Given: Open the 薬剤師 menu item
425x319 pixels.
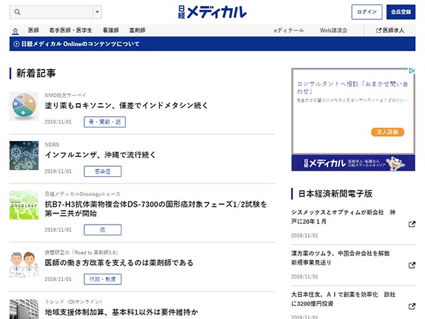Looking at the screenshot, I should 137,31.
